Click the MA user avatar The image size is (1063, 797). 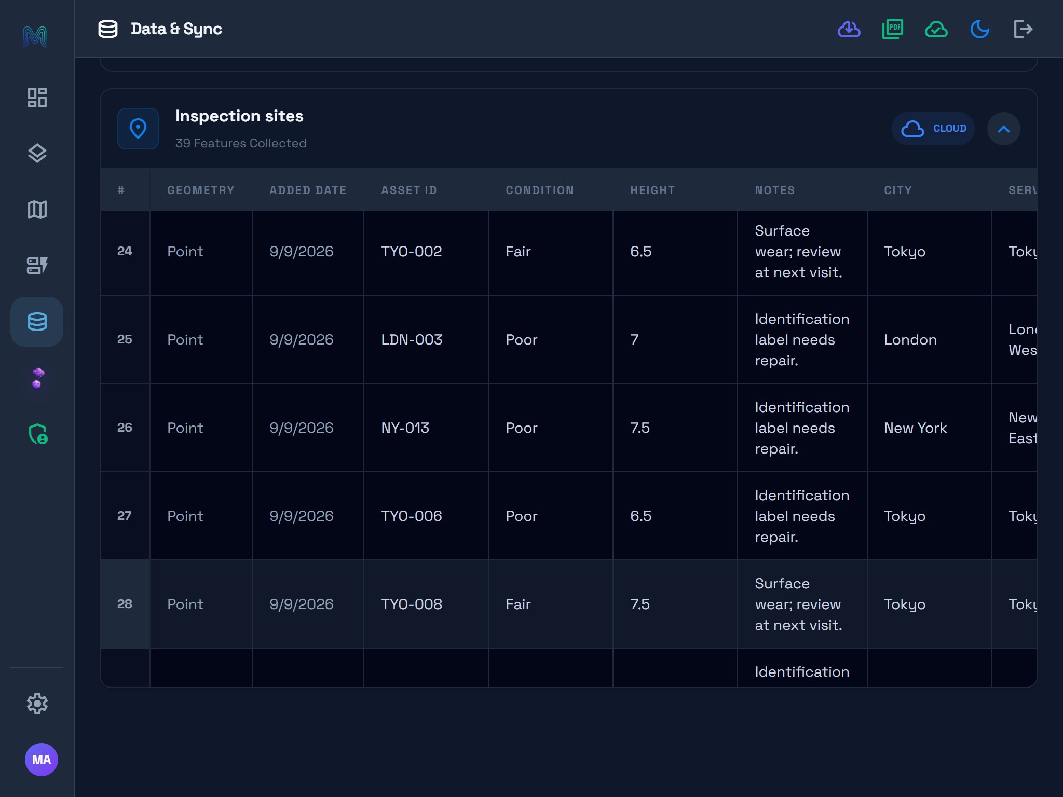pyautogui.click(x=42, y=760)
